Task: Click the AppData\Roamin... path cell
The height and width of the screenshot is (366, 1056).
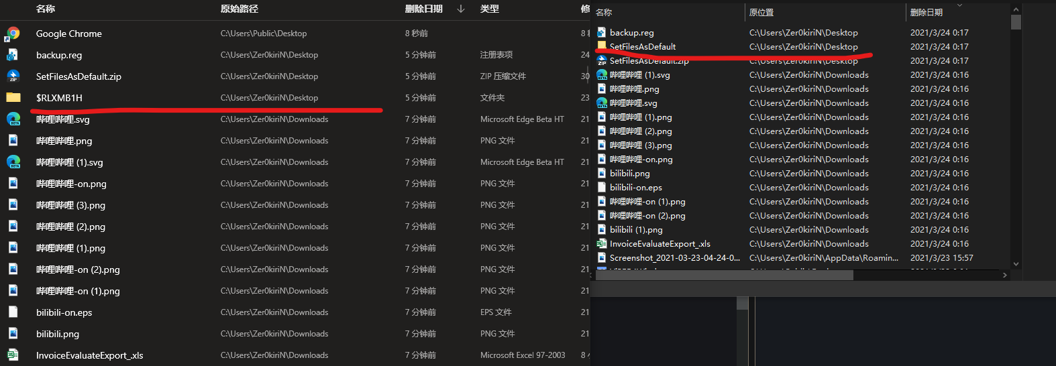Action: [824, 257]
